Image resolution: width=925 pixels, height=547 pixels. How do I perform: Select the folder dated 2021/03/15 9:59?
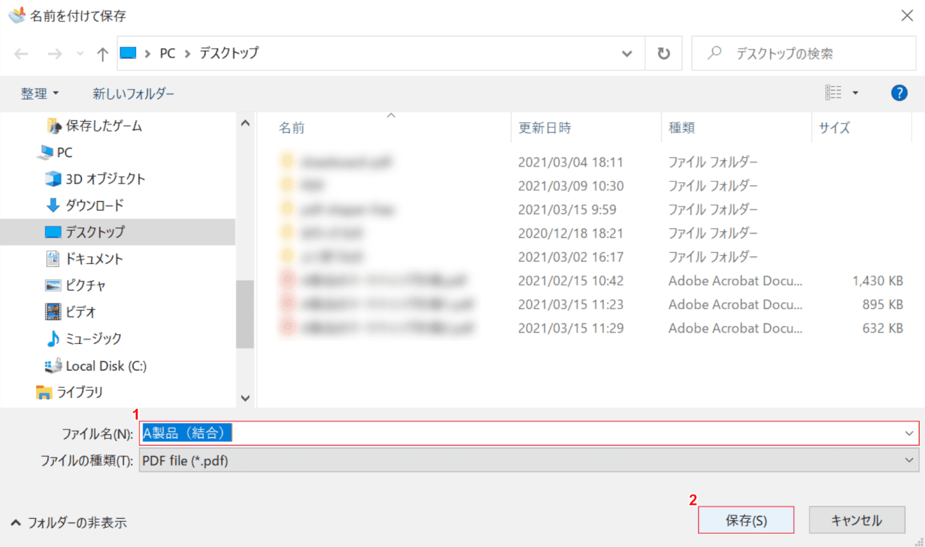(592, 209)
